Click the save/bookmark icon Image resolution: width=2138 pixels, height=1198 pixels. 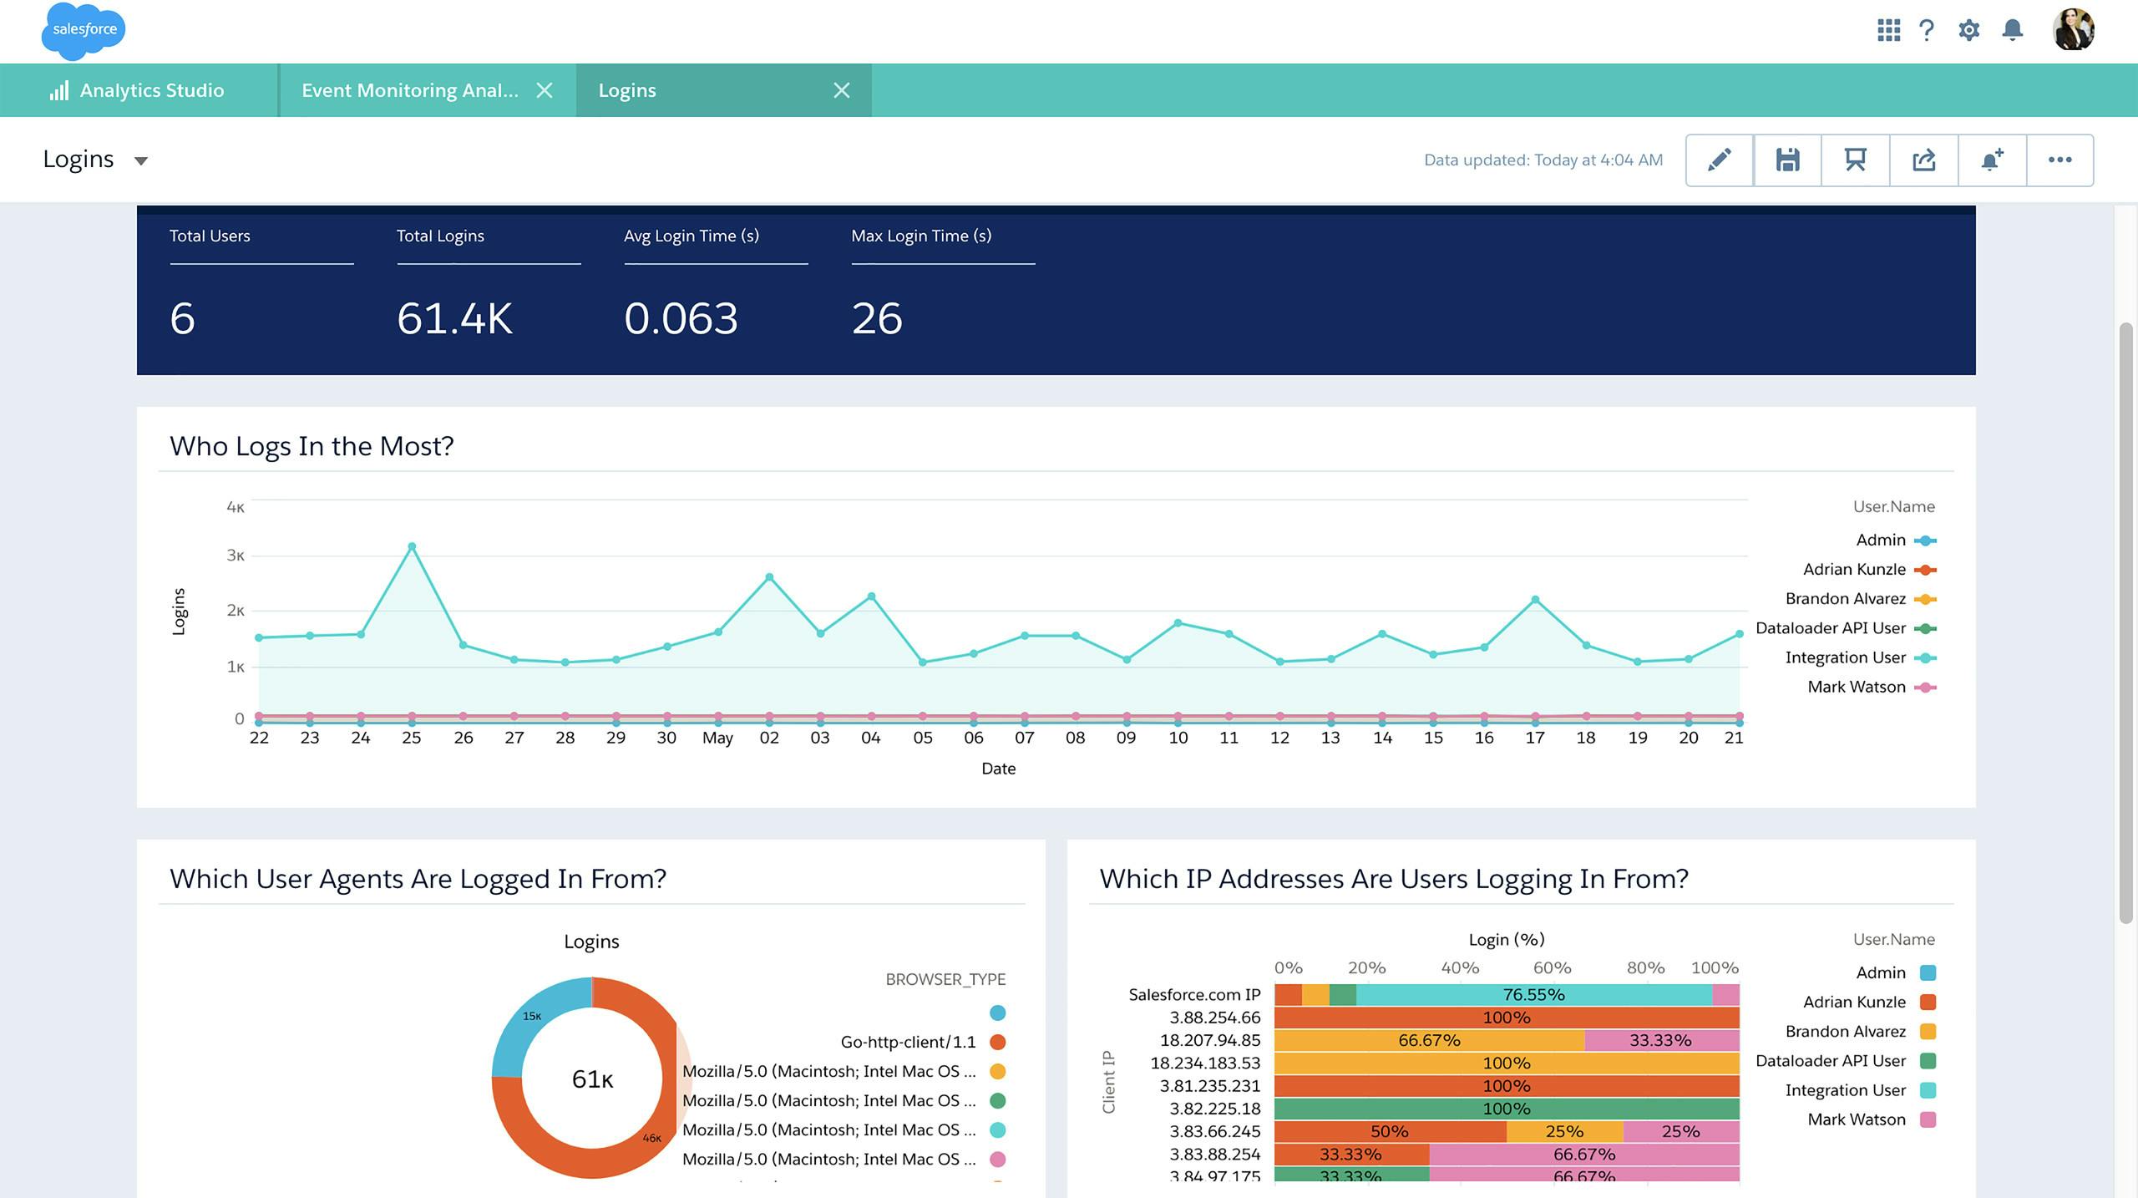tap(1787, 159)
